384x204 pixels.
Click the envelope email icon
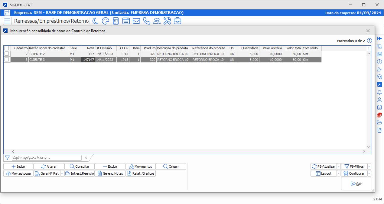tap(136, 21)
